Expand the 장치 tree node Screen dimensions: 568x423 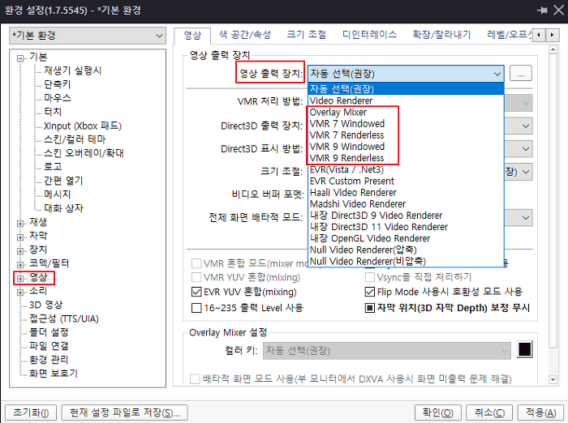pos(20,250)
